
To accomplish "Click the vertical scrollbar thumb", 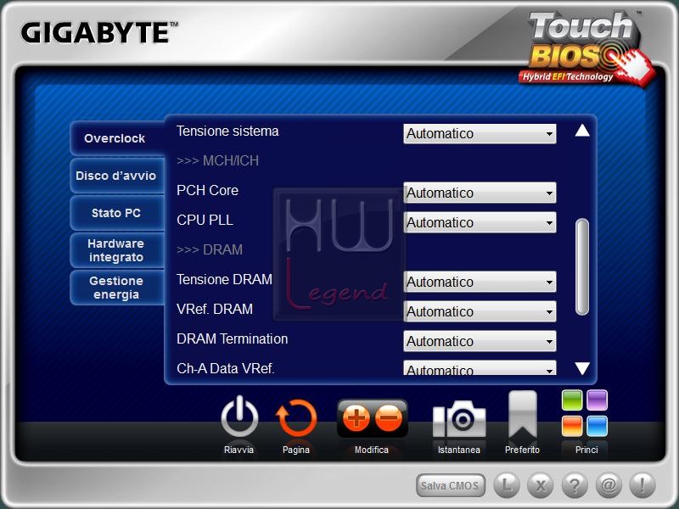I will (582, 267).
